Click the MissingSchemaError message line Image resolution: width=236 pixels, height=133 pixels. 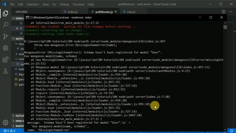(93, 52)
